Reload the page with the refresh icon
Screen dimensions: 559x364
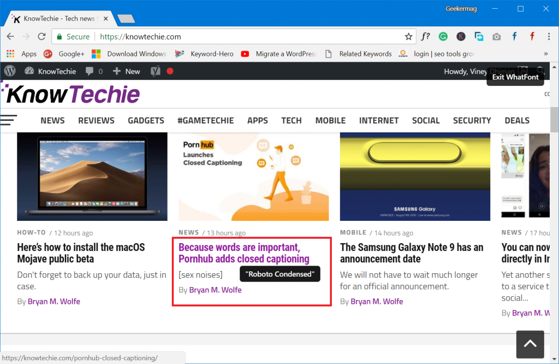(41, 37)
